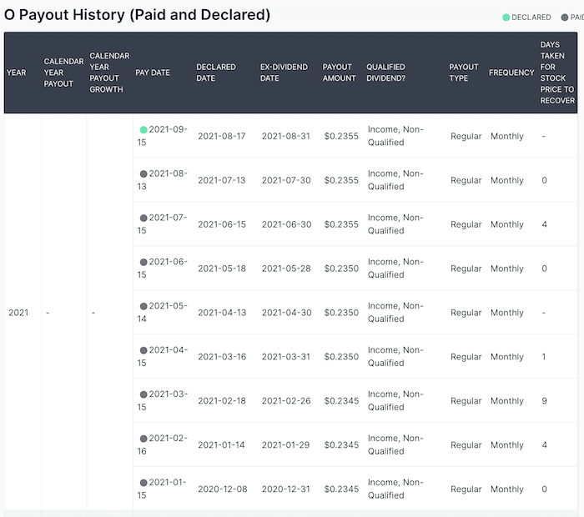
Task: Sort by PAY DATE column header
Action: pyautogui.click(x=153, y=73)
